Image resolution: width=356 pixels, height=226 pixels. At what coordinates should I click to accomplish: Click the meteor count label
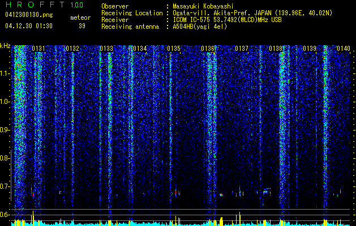click(x=80, y=18)
